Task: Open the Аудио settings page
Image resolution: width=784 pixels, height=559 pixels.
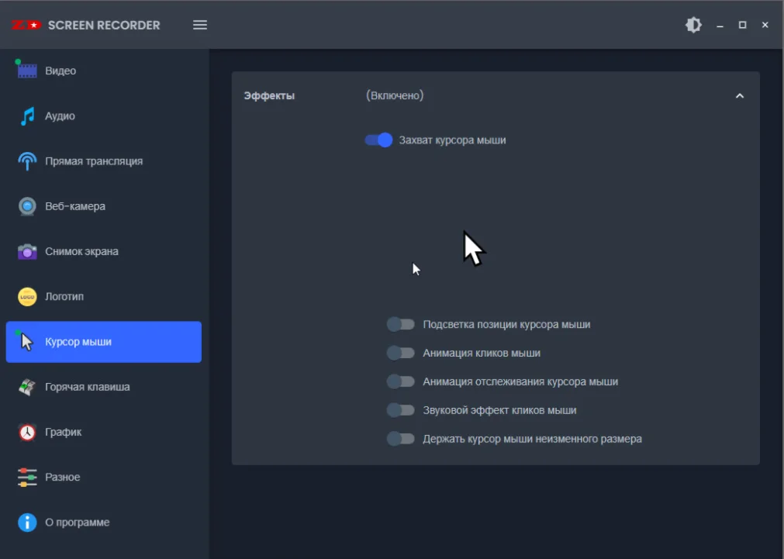Action: point(103,116)
